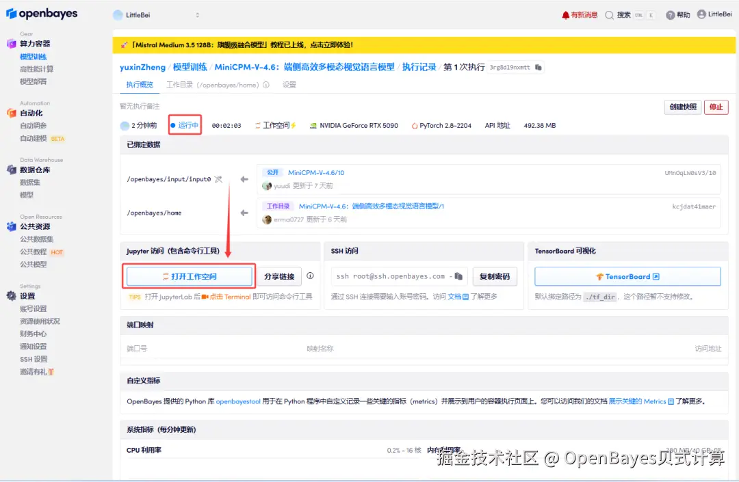739x482 pixels.
Task: Open 财务中心 in the sidebar
Action: [33, 334]
